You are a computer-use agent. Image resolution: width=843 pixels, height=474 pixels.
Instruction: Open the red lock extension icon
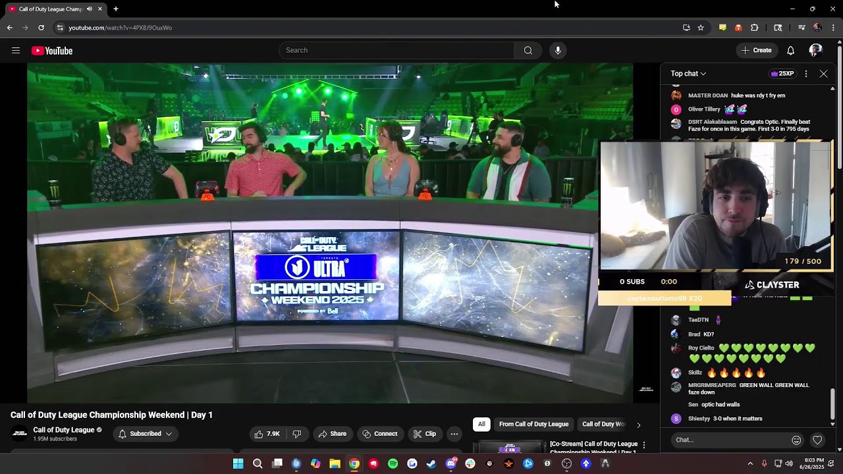pyautogui.click(x=738, y=28)
